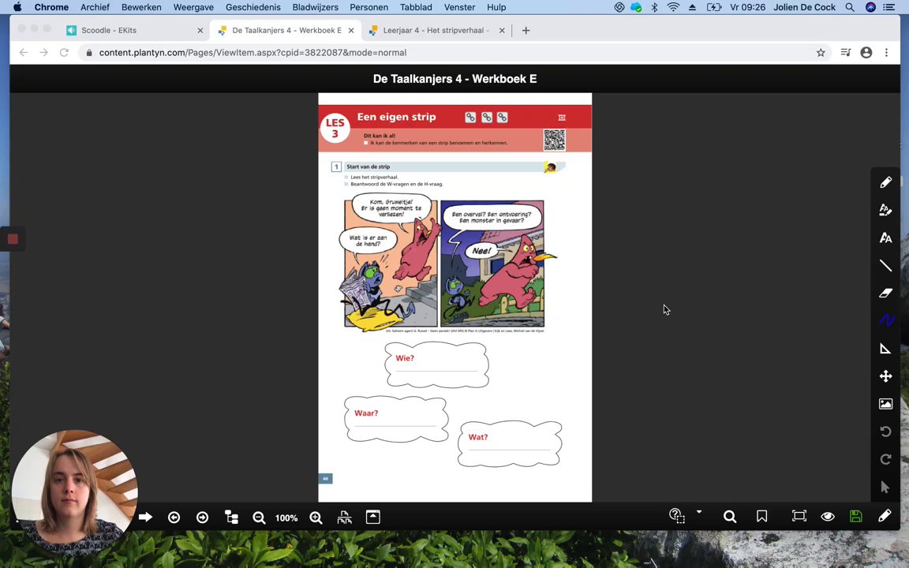The image size is (909, 568).
Task: Switch page layout view icon
Action: pyautogui.click(x=344, y=518)
